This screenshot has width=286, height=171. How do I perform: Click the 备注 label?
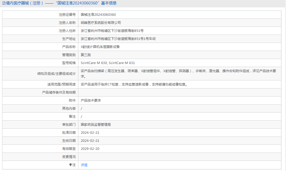pyautogui.click(x=72, y=116)
